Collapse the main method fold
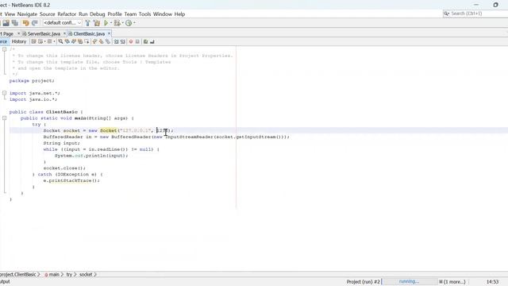Screen dimensions: 508x286 click(x=4, y=118)
